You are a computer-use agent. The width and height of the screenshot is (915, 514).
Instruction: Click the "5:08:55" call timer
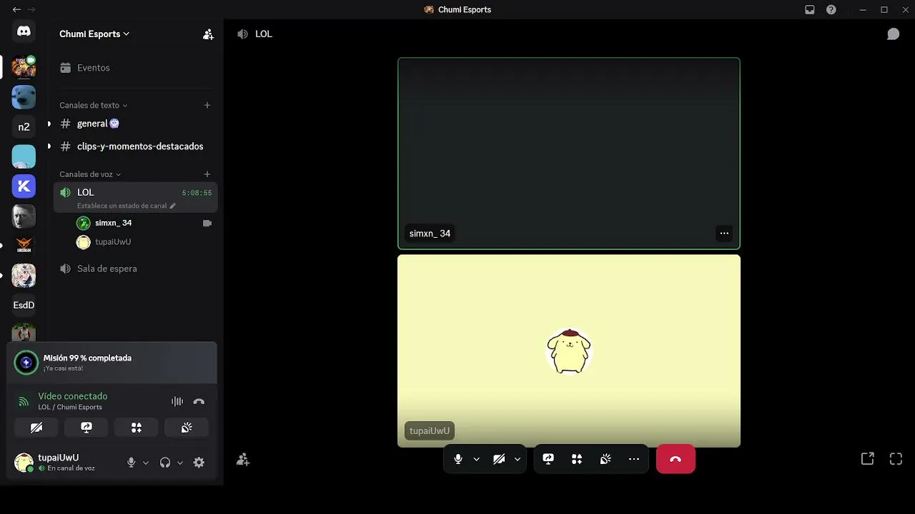pos(197,193)
